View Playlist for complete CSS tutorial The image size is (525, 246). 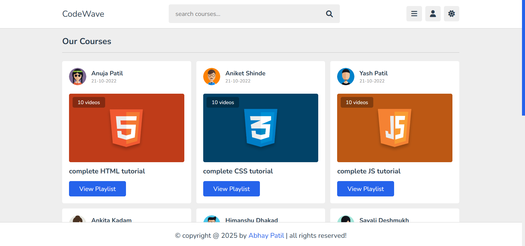pyautogui.click(x=231, y=189)
